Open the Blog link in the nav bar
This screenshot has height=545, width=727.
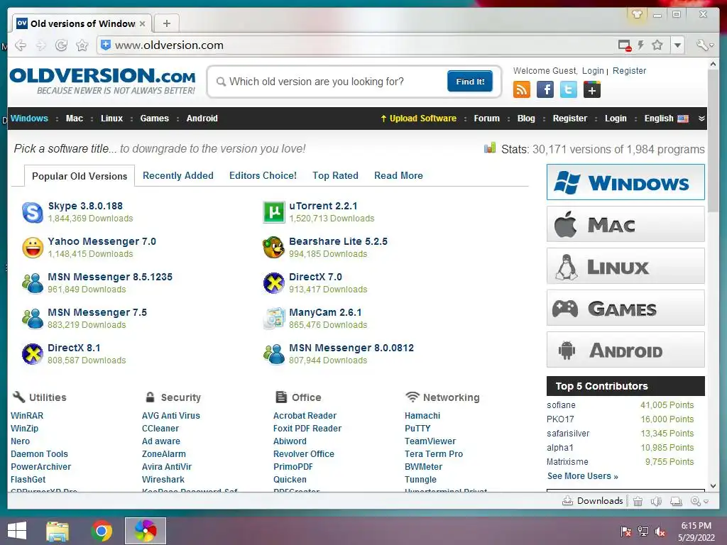(526, 119)
